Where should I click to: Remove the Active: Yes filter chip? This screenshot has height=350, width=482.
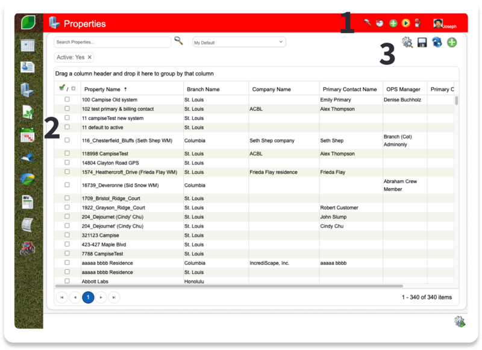[89, 57]
